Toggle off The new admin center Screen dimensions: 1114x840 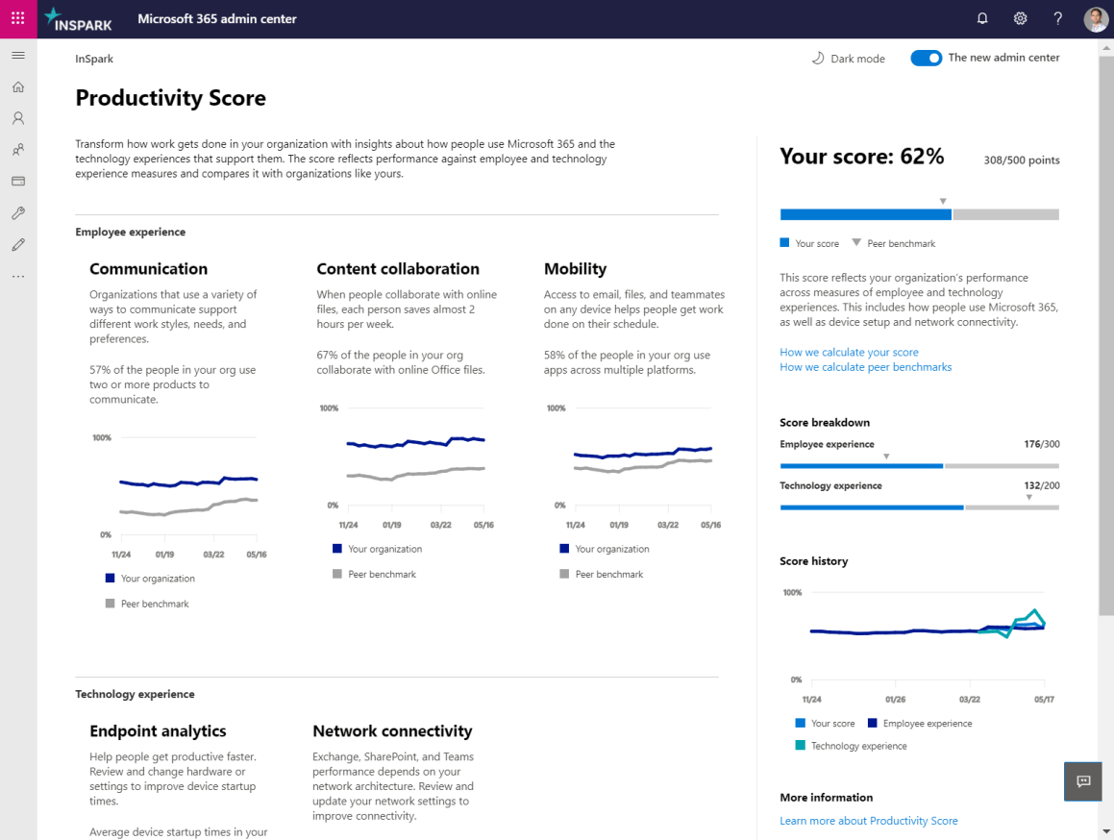tap(926, 58)
